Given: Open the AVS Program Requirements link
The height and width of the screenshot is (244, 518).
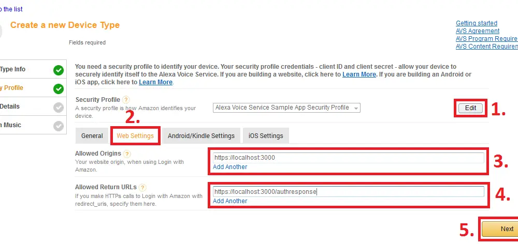Looking at the screenshot, I should [x=486, y=39].
